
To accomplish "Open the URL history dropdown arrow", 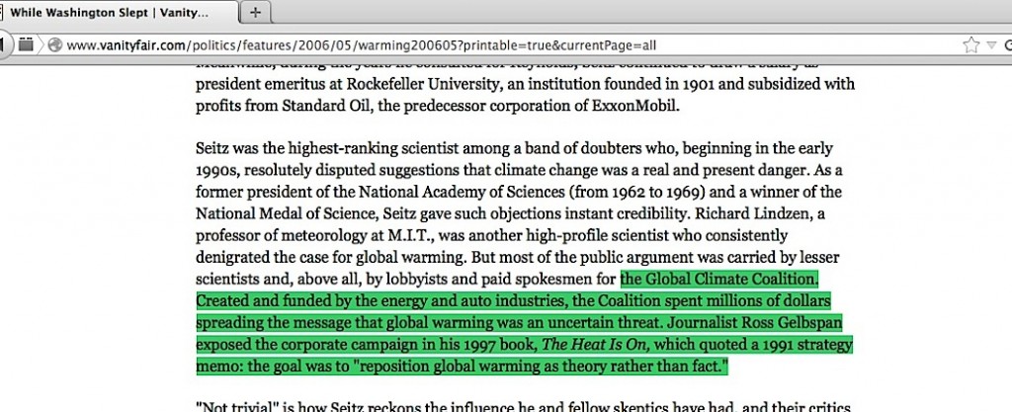I will pos(989,44).
